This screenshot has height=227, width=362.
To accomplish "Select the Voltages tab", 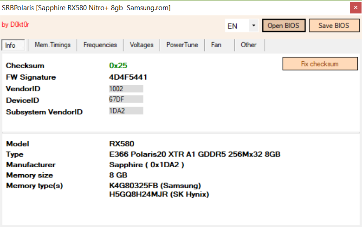I will [x=142, y=45].
